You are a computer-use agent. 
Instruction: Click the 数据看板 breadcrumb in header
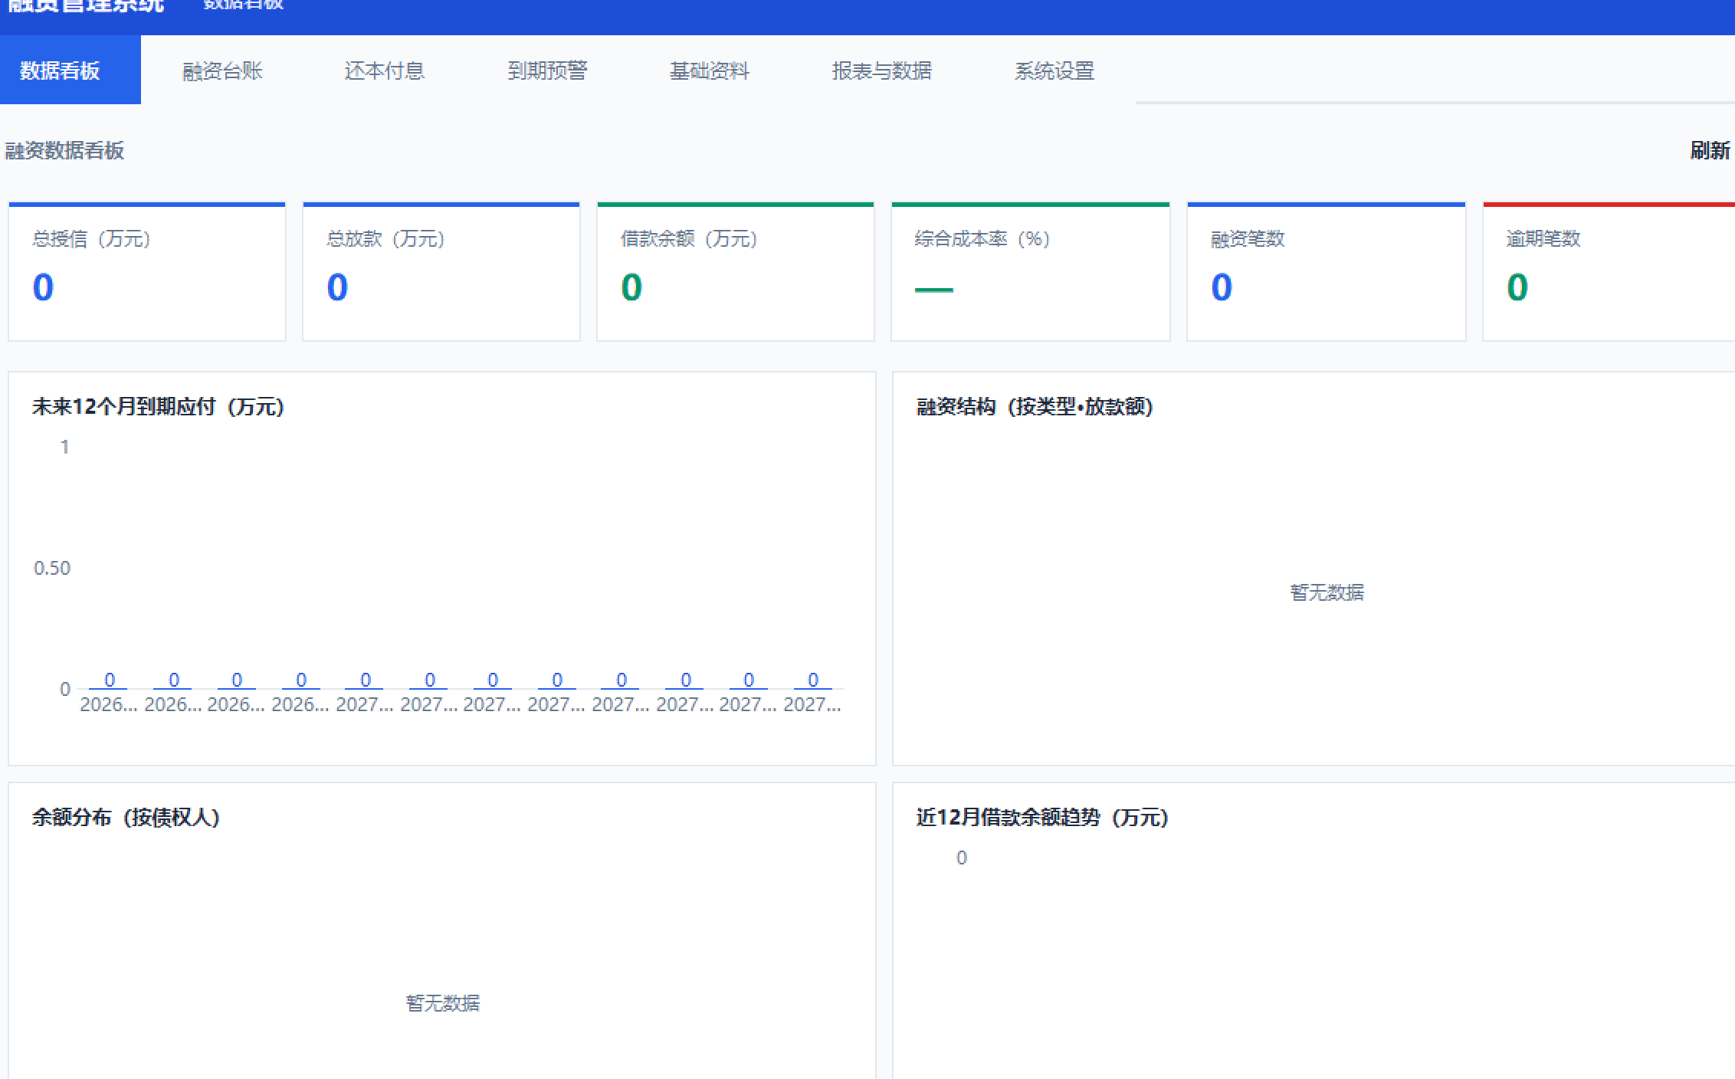(244, 5)
